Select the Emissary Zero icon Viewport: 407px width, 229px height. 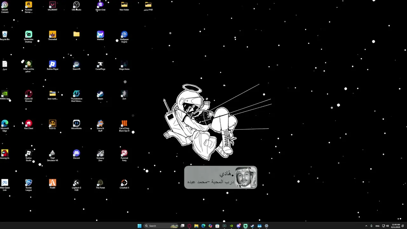100,155
